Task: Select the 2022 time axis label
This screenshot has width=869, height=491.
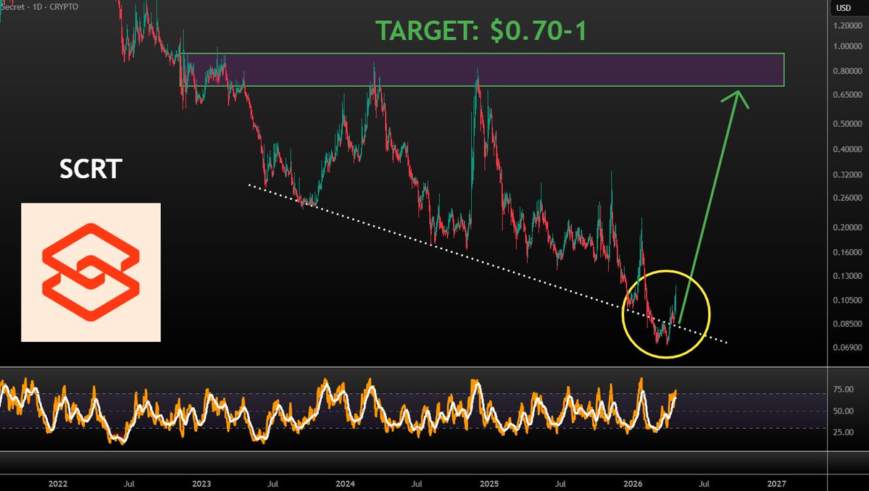Action: pos(58,484)
